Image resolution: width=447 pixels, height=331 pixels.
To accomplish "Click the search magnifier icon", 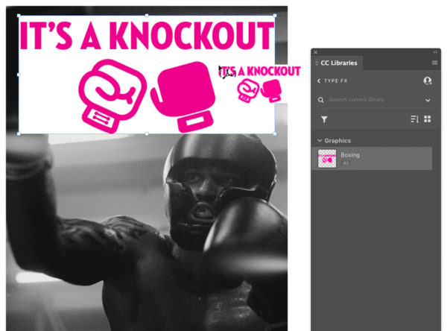I will click(x=320, y=100).
